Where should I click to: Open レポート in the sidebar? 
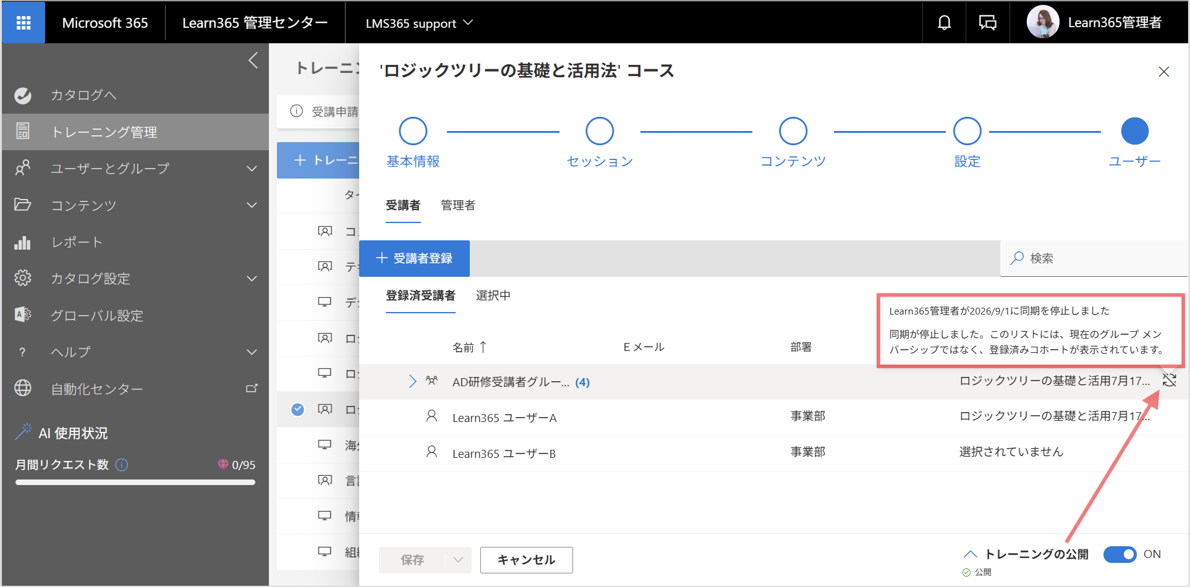(x=135, y=242)
